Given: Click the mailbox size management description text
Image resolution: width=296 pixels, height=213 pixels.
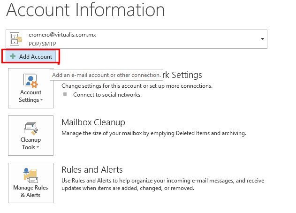Looking at the screenshot, I should click(154, 133).
